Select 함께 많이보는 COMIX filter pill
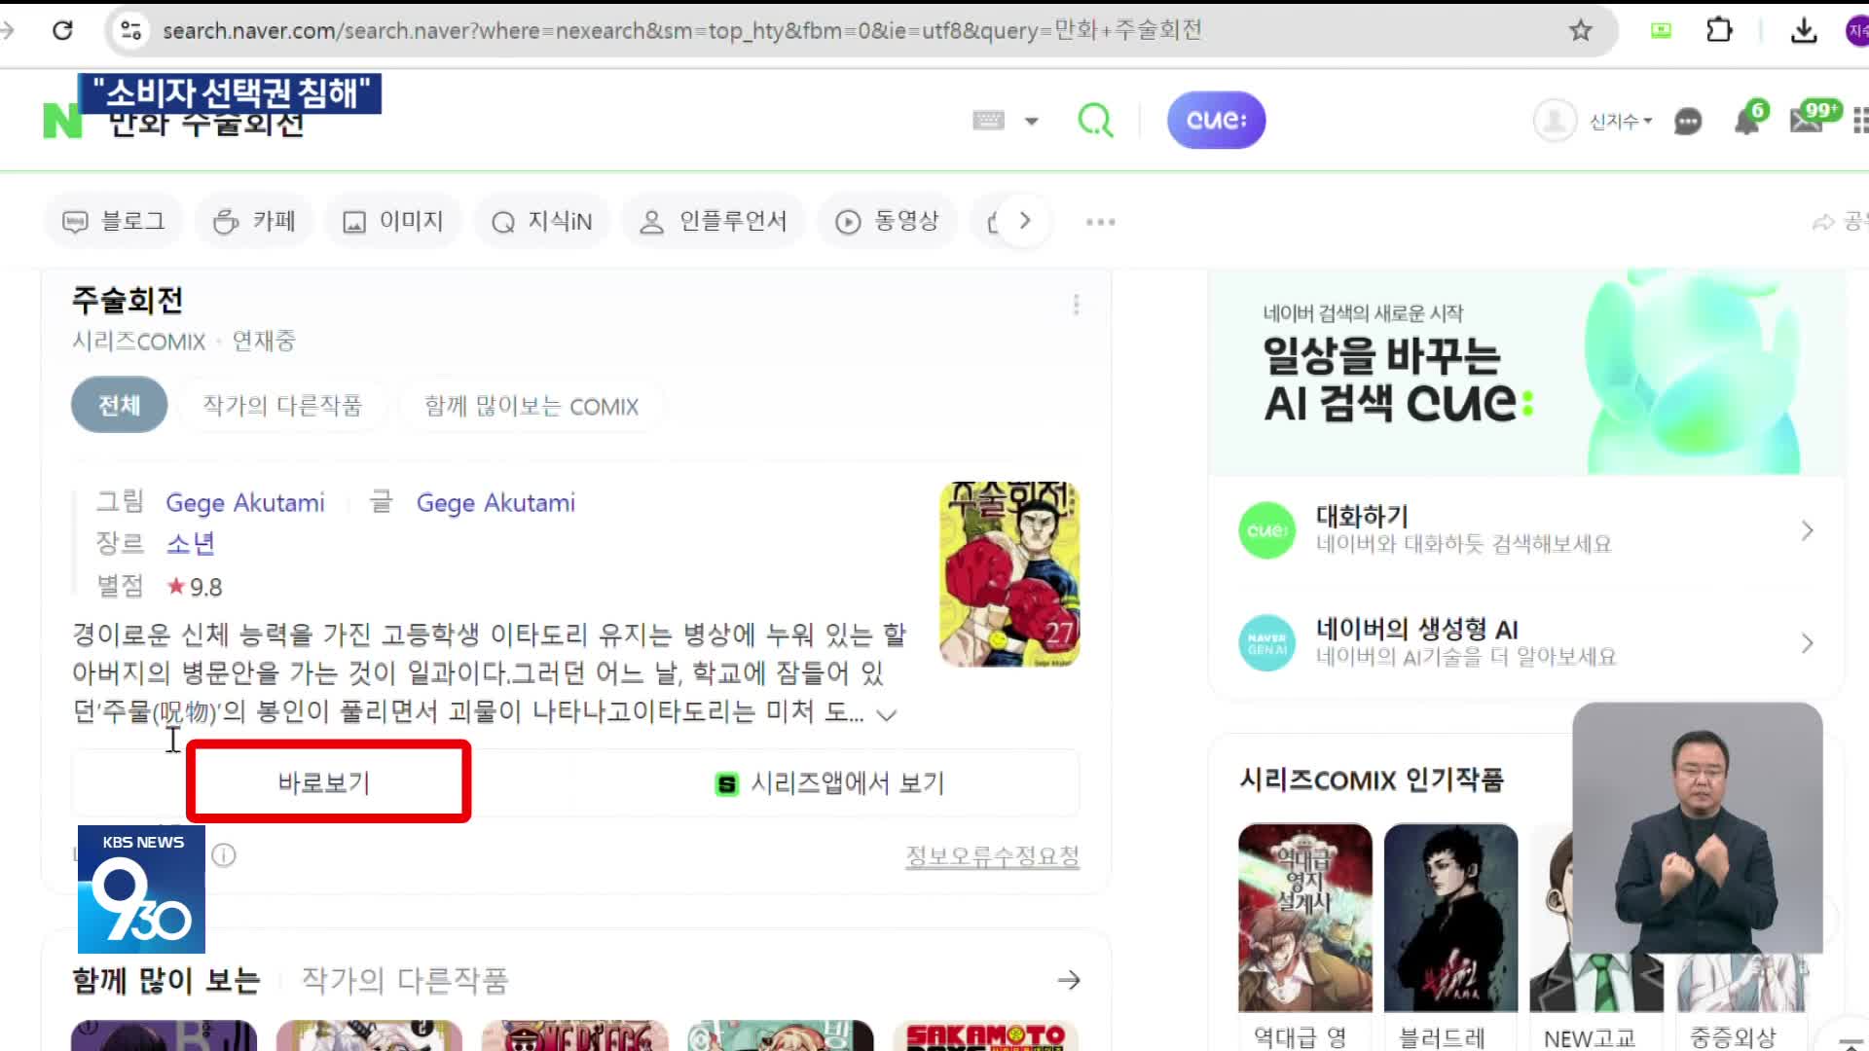This screenshot has height=1051, width=1869. (531, 406)
